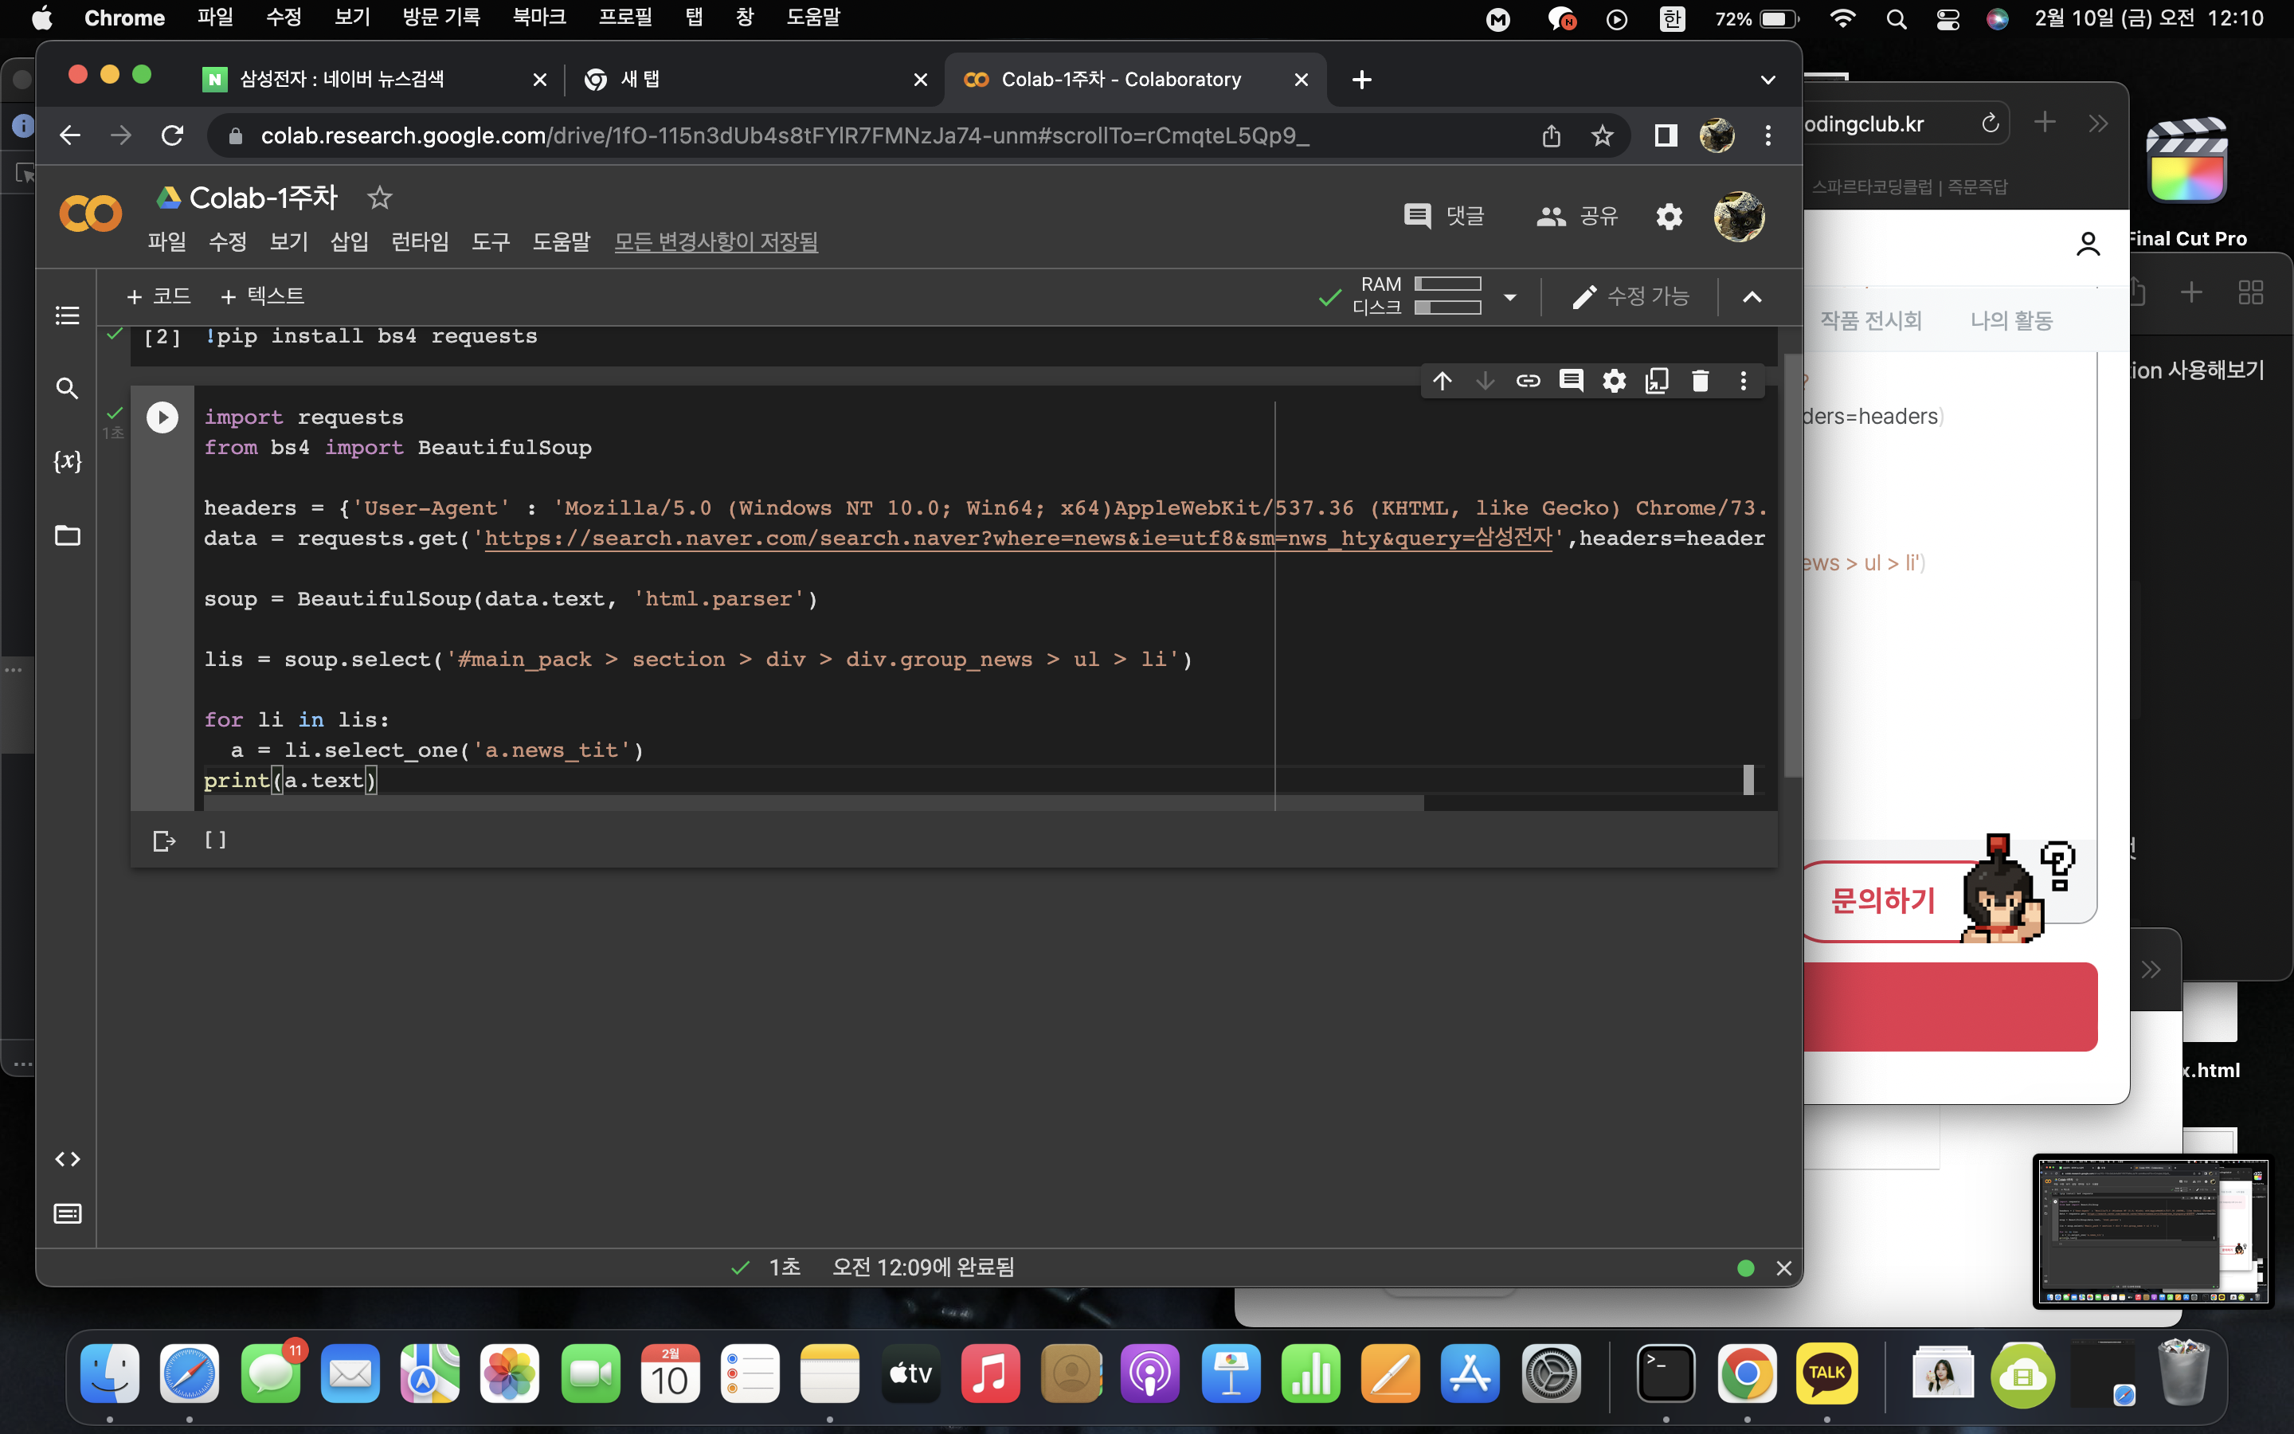The image size is (2294, 1434).
Task: Star the Colab-1주차 notebook
Action: click(379, 198)
